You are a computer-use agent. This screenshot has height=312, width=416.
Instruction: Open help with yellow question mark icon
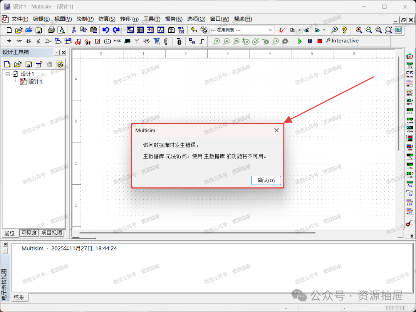tap(344, 30)
